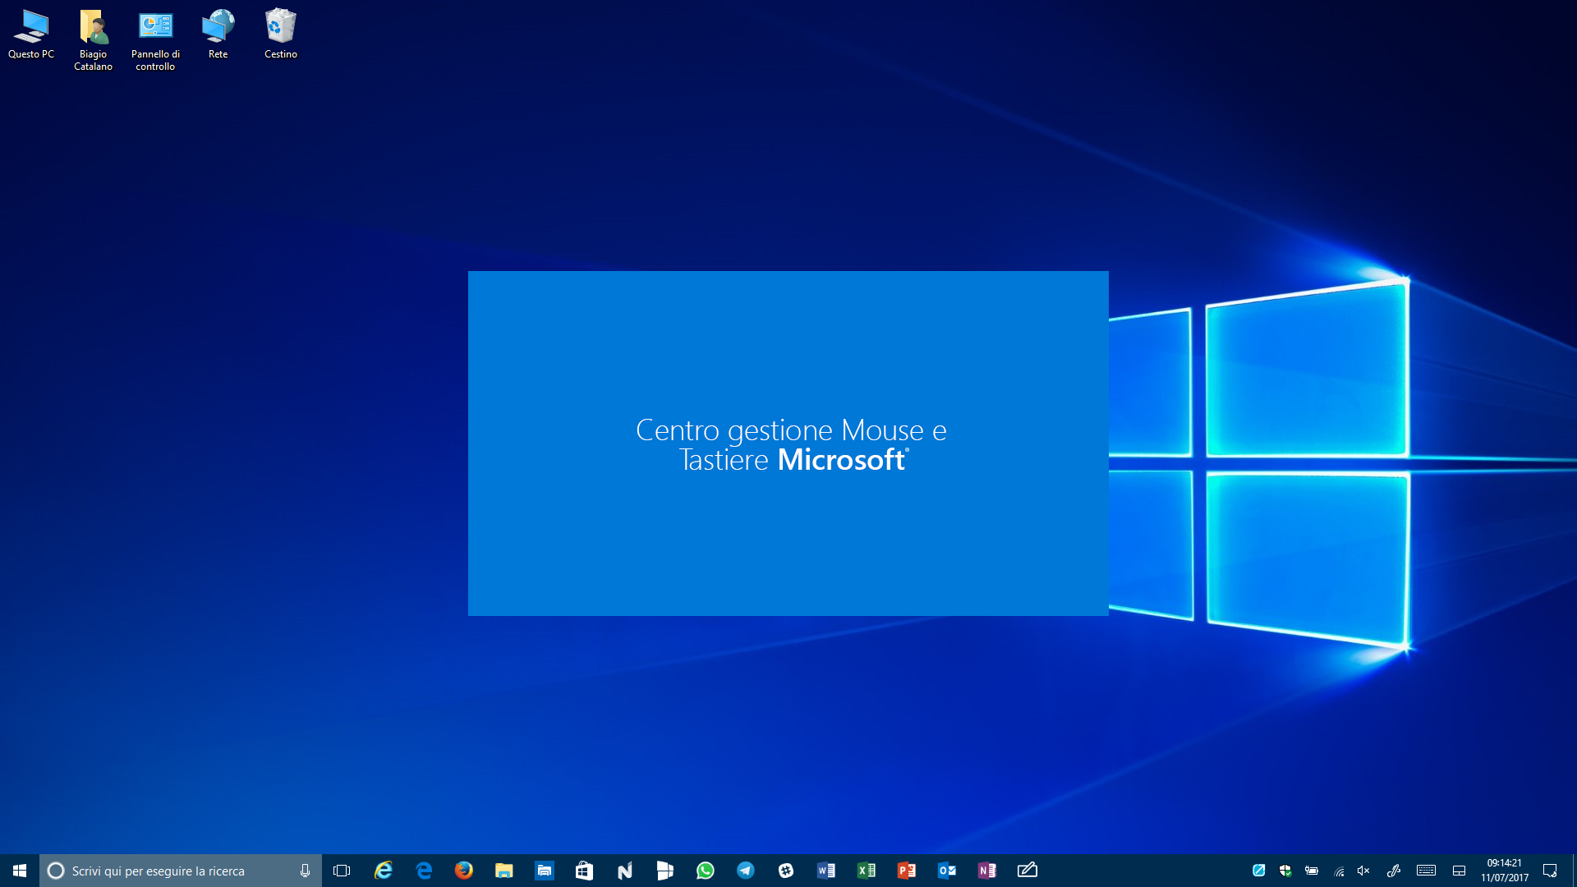Open the N-logo app in the taskbar
Screen dimensions: 1577x887
(x=625, y=871)
